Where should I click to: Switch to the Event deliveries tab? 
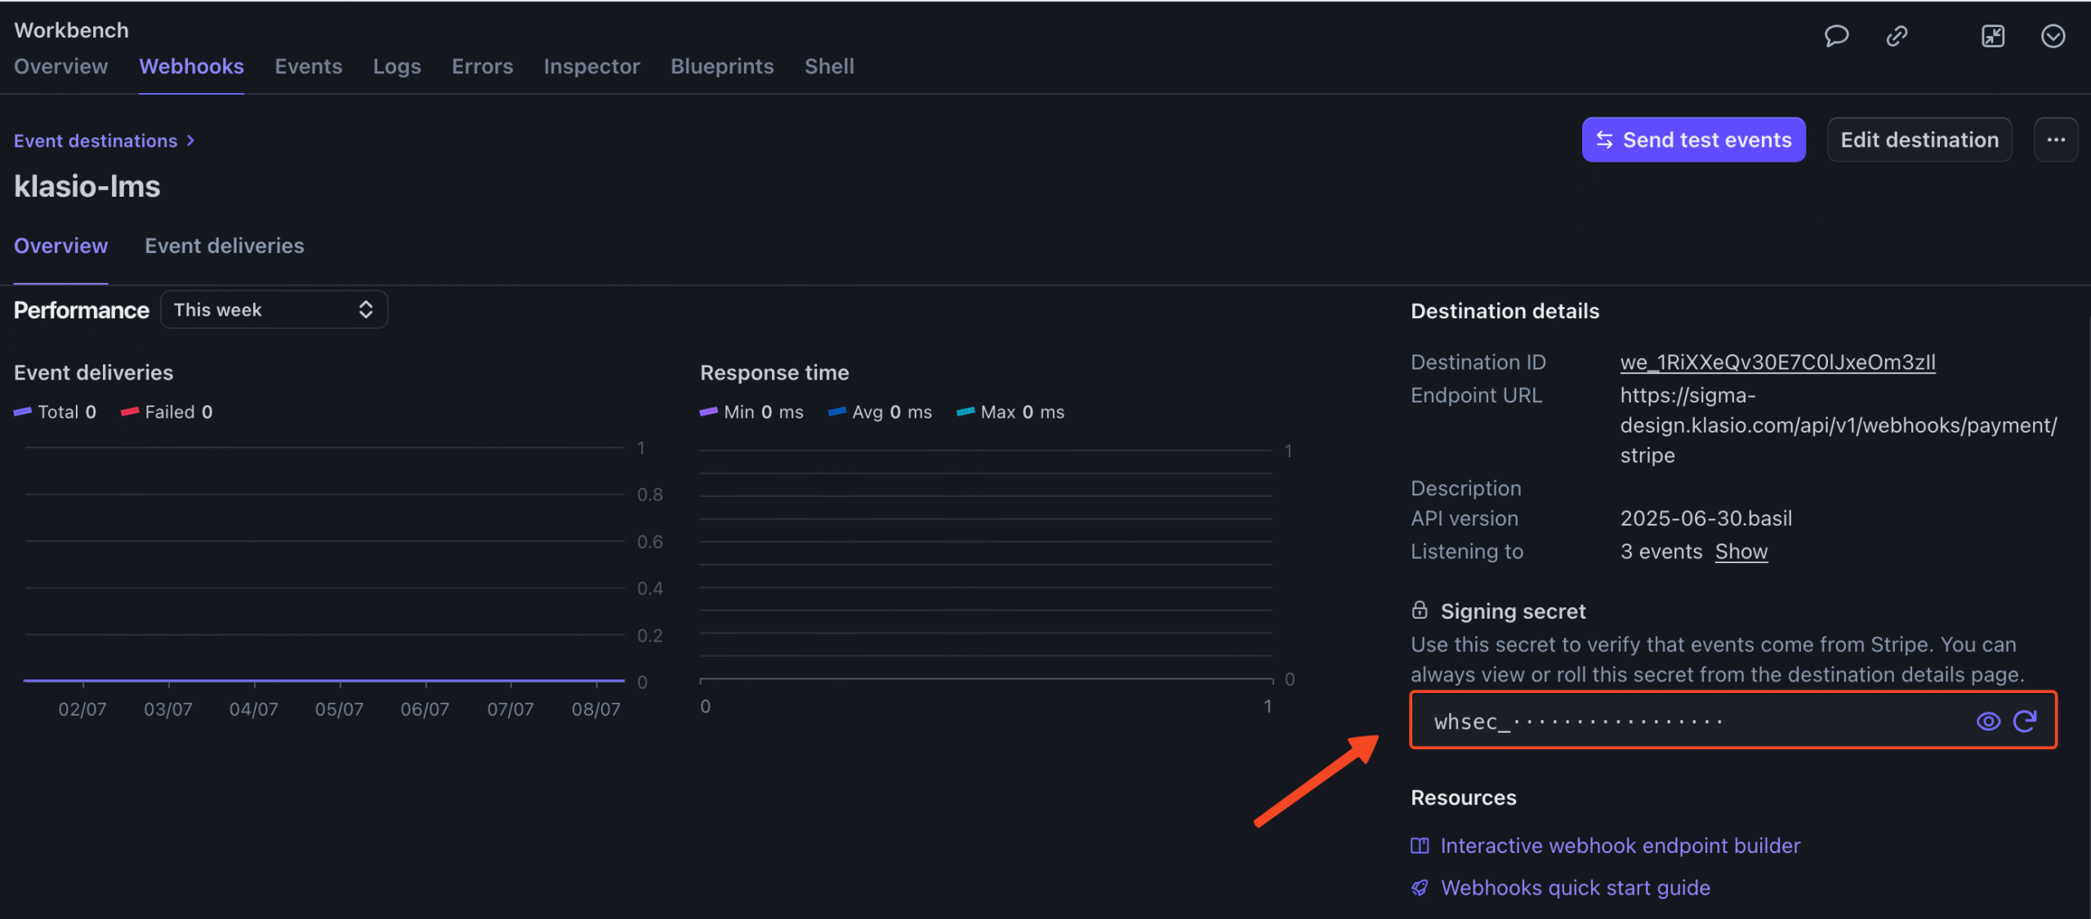[x=224, y=246]
